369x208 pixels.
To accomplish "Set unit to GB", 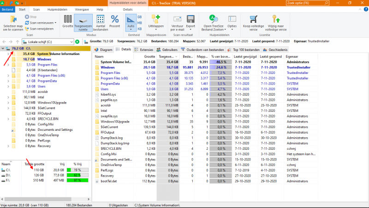I will point(140,17).
